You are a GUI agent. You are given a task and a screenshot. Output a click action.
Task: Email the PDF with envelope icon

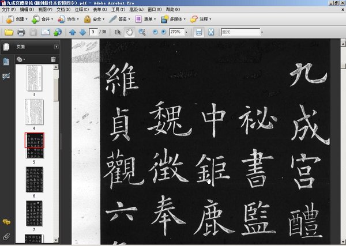(x=46, y=32)
